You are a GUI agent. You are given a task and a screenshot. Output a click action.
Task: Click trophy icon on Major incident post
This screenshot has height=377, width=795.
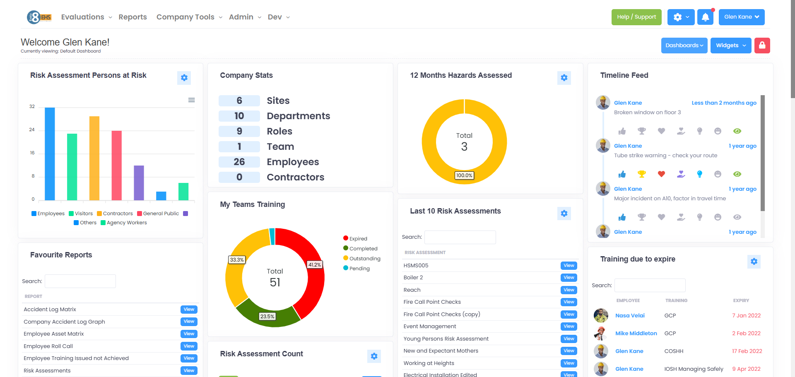click(x=641, y=217)
